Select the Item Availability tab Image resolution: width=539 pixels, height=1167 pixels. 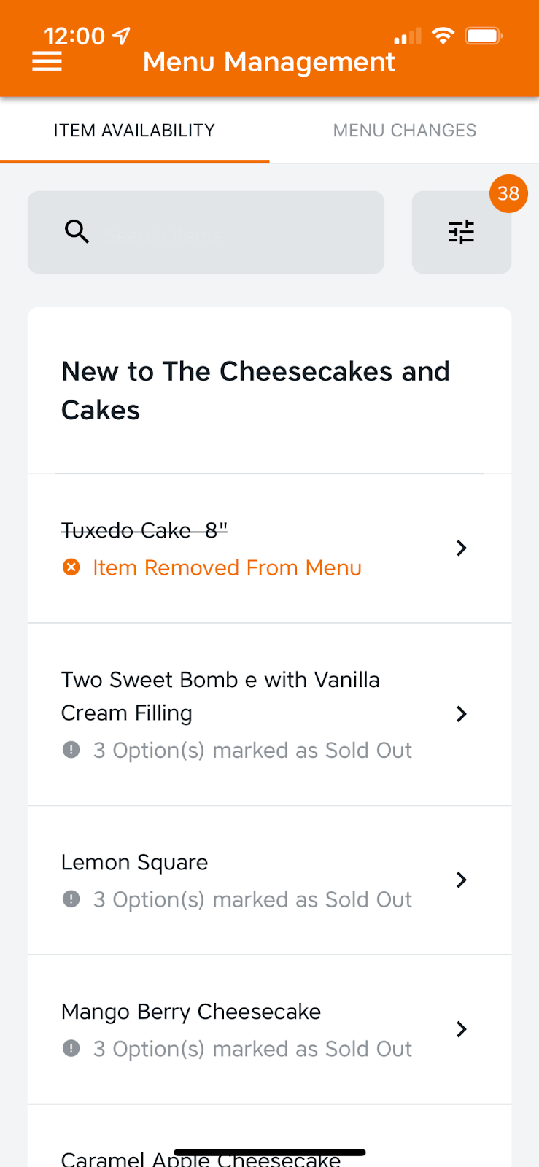[x=134, y=130]
